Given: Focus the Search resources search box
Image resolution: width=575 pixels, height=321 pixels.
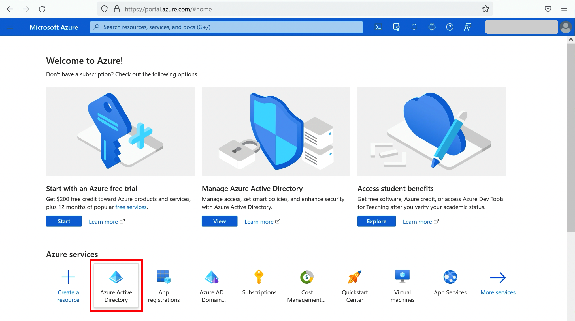Looking at the screenshot, I should coord(226,27).
